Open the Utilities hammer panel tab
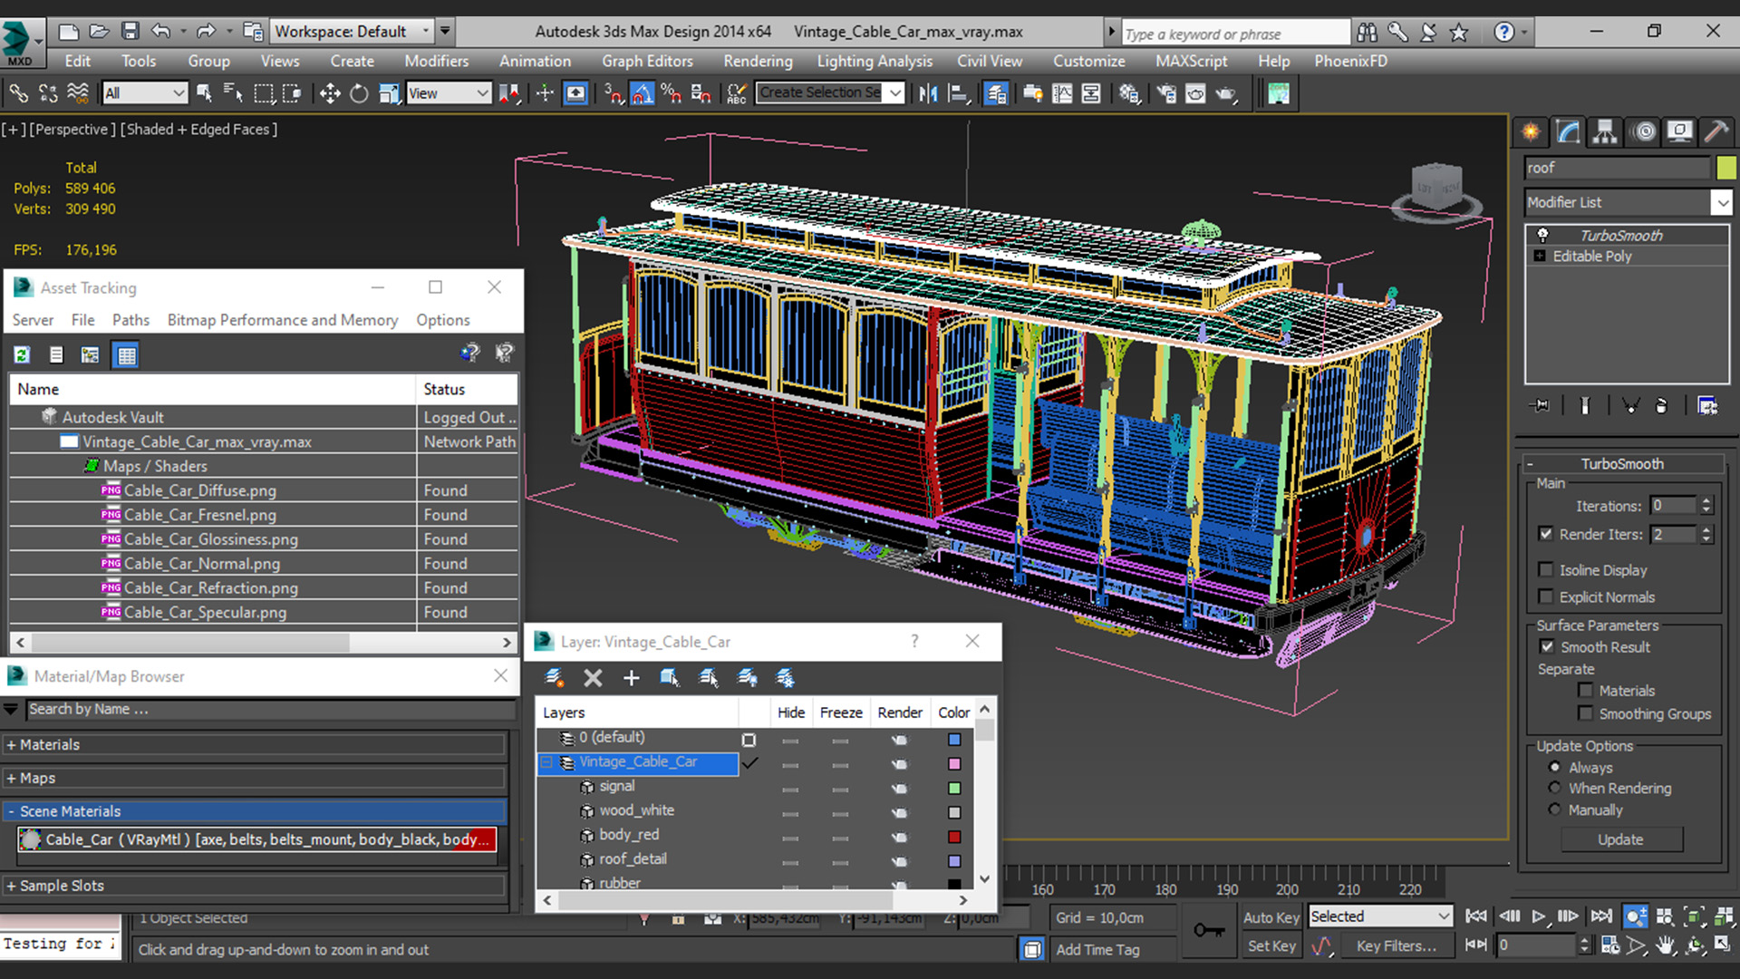The height and width of the screenshot is (979, 1740). [1716, 132]
